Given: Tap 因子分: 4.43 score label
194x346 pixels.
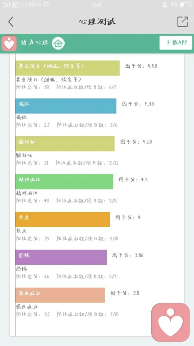Looking at the screenshot, I should [x=141, y=66].
